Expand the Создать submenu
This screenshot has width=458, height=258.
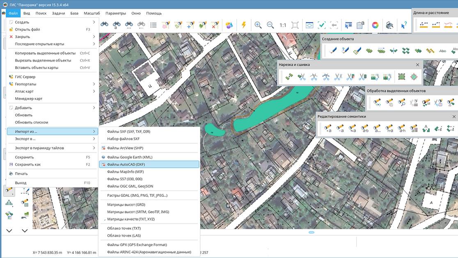click(52, 22)
